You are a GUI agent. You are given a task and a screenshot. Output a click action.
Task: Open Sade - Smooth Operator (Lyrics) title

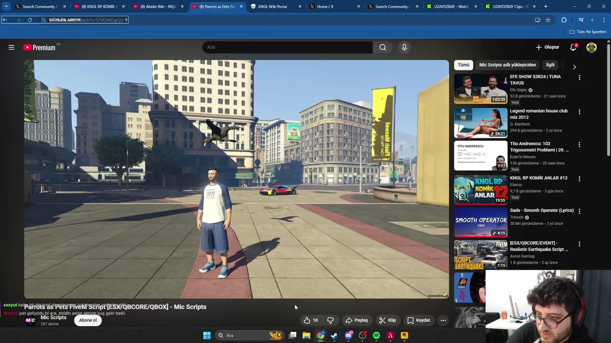542,210
